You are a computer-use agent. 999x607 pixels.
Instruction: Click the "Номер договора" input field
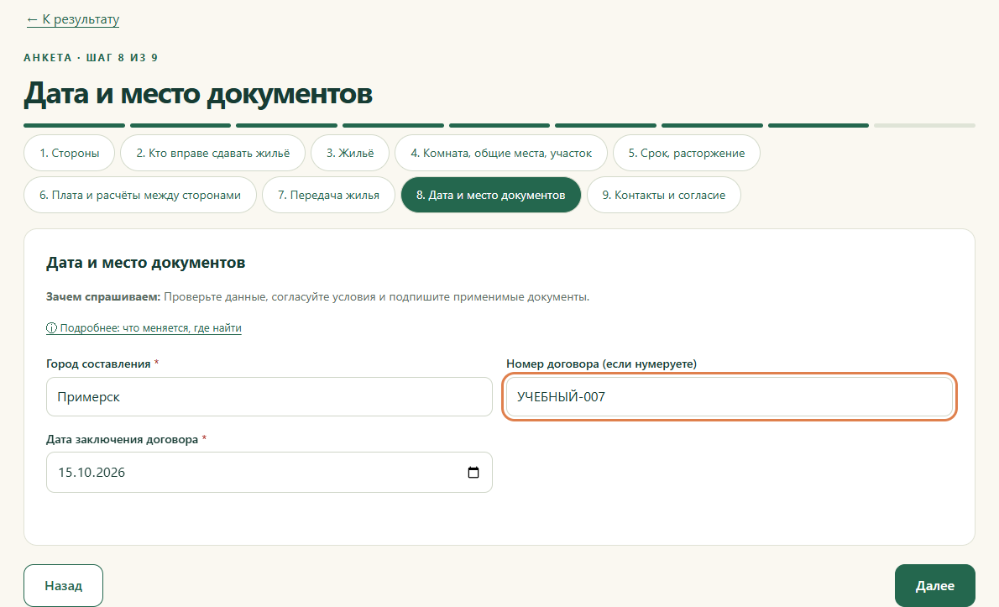(x=730, y=397)
